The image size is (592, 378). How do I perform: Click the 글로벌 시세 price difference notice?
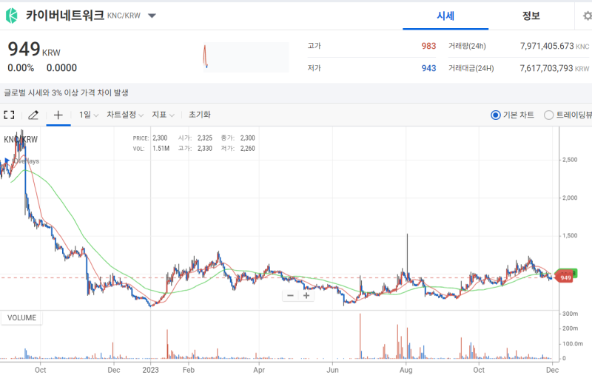click(x=66, y=92)
